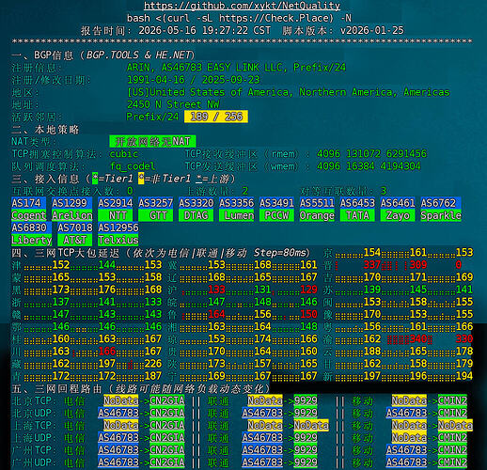Click the AS3320 DTAG badge
Viewport: 487px width, 470px height.
[x=196, y=210]
